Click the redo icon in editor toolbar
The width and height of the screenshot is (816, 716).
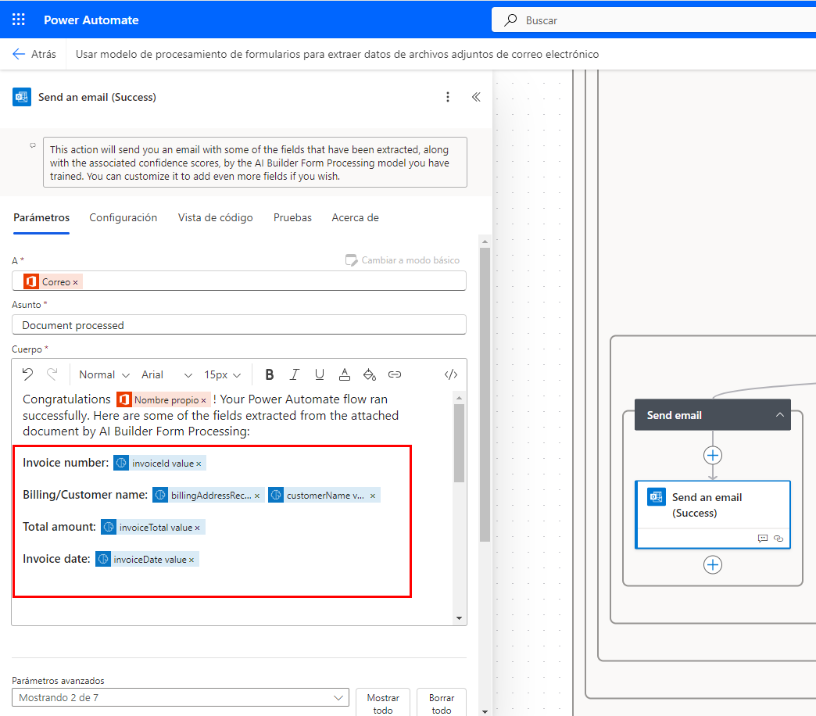52,374
